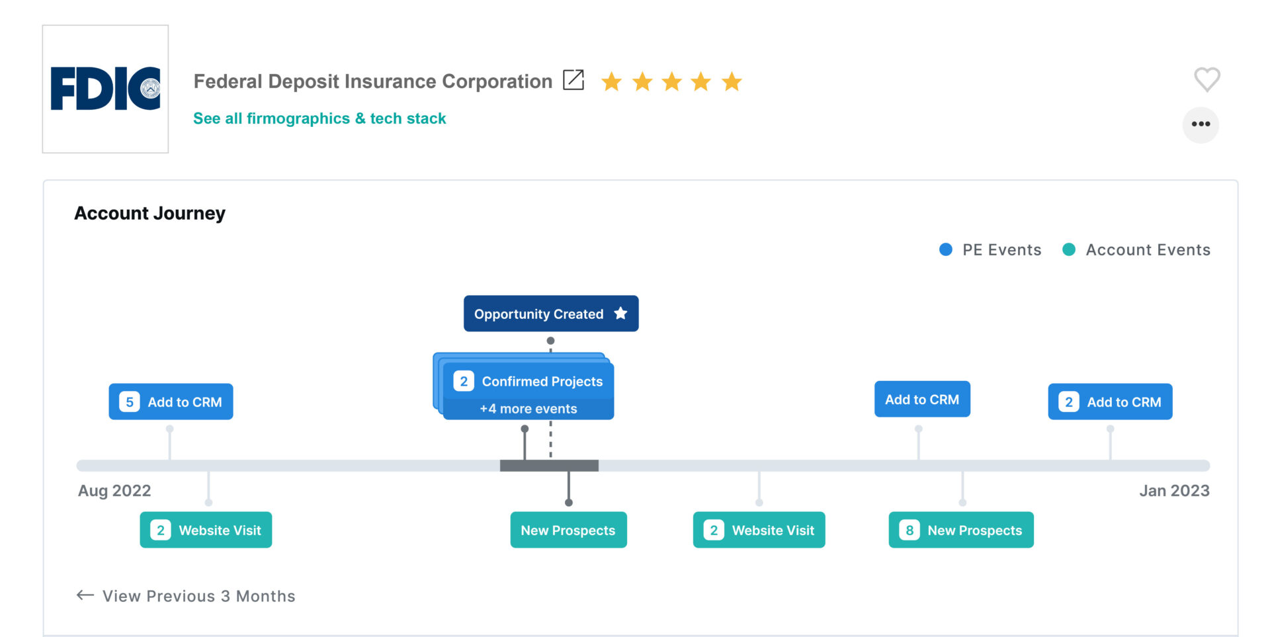Click the count badge 2 on Confirmed Projects

[x=464, y=381]
